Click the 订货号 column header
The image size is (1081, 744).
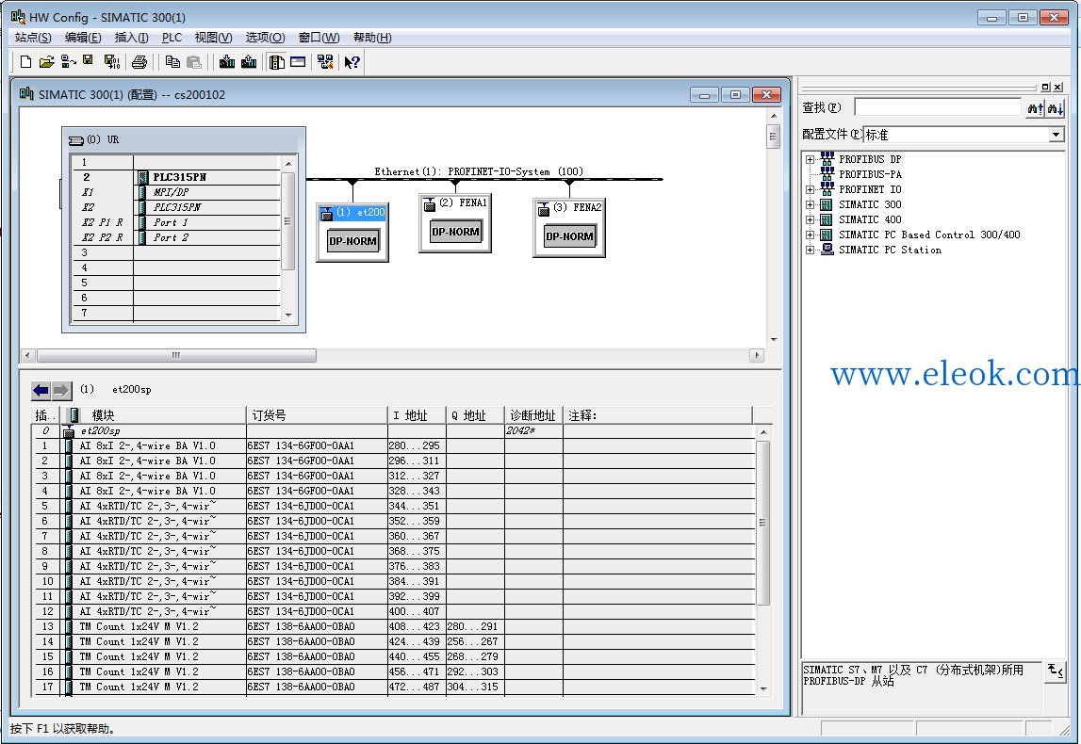[317, 415]
